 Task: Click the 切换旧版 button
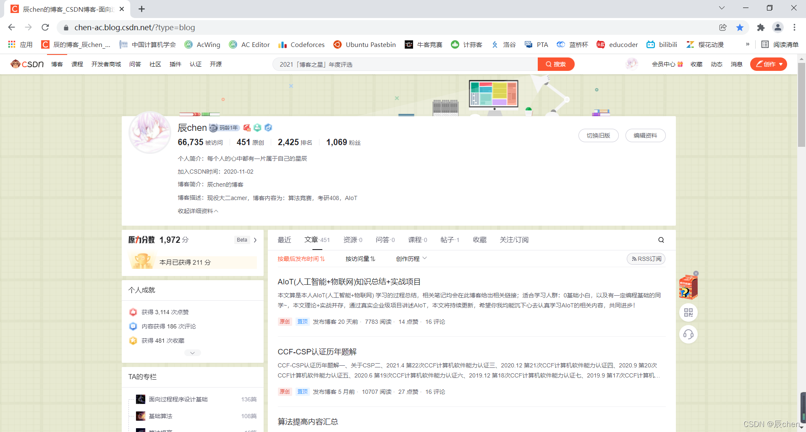pyautogui.click(x=598, y=135)
